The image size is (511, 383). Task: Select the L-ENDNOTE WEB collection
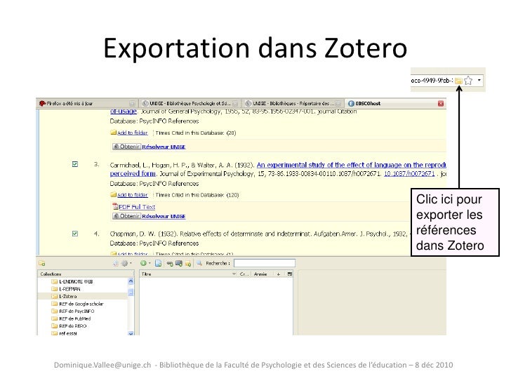[x=73, y=281]
